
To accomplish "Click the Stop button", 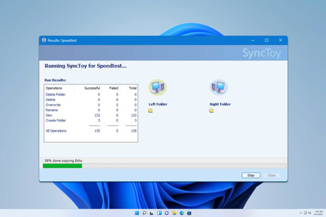I will [251, 175].
